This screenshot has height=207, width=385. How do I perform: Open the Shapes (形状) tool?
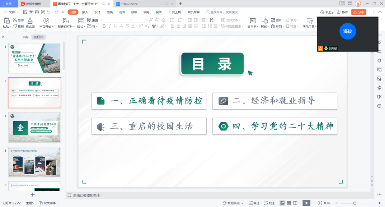point(264,21)
